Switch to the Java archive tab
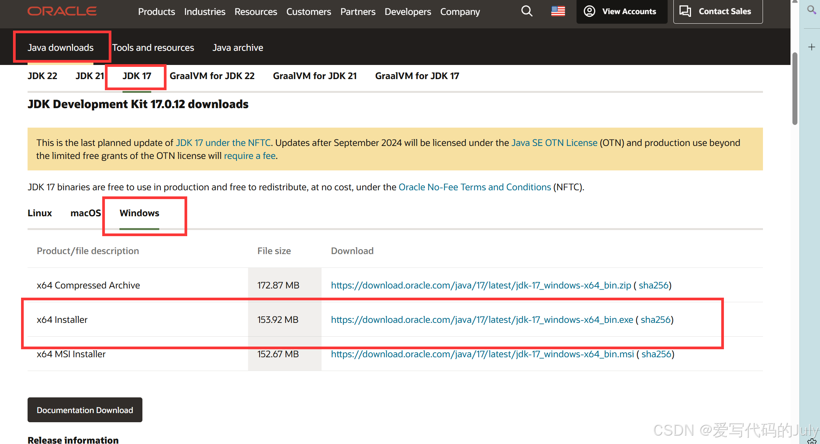This screenshot has width=820, height=444. [238, 48]
